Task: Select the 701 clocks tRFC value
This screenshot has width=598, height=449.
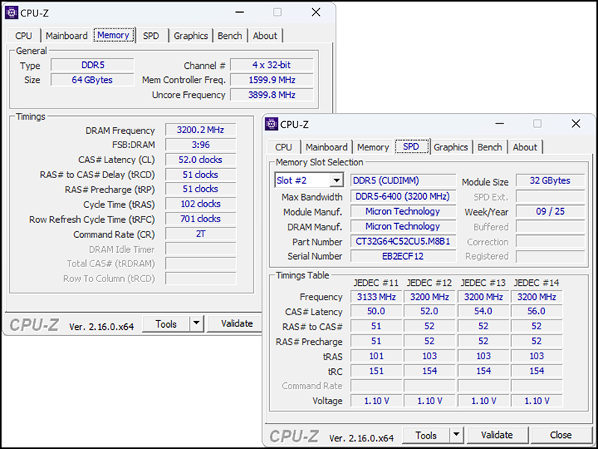Action: (x=200, y=219)
